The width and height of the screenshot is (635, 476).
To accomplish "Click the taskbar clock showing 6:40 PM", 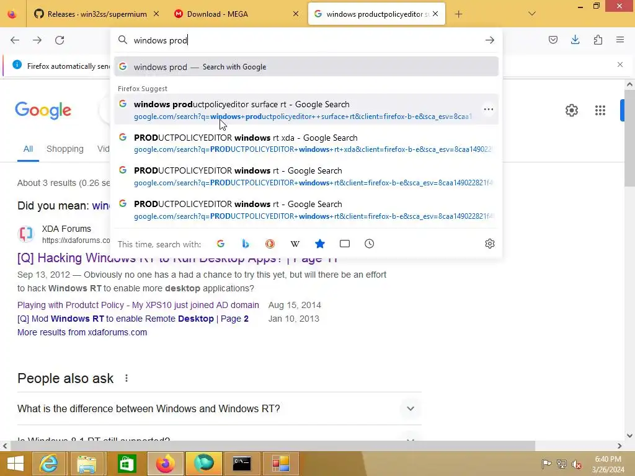I will [x=608, y=464].
